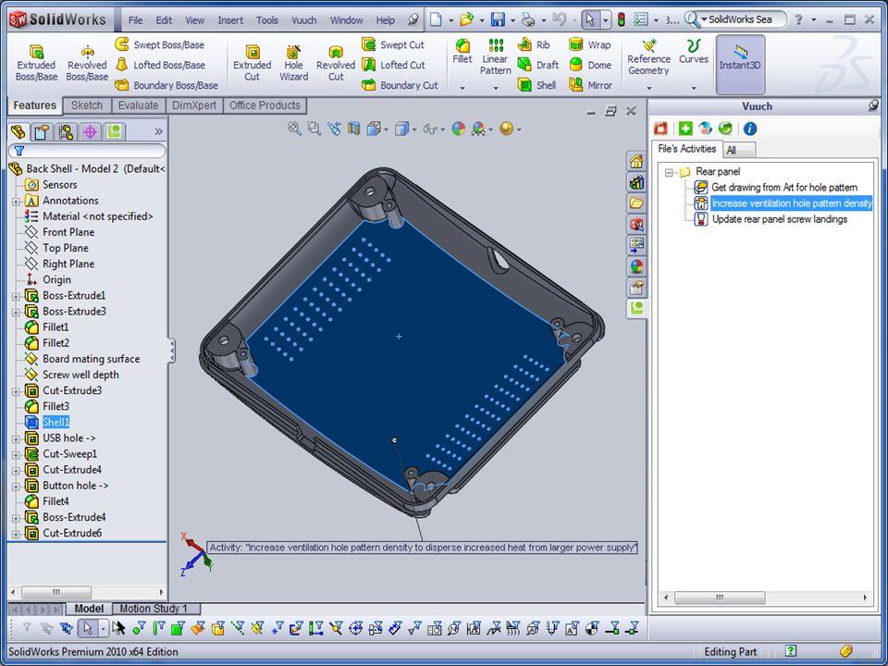
Task: Select the Revolved Boss/Base tool
Action: click(87, 63)
